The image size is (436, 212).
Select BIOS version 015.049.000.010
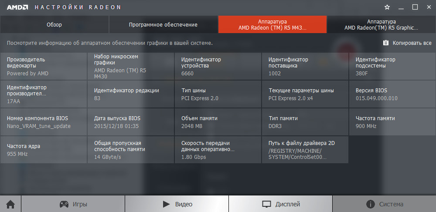tap(377, 98)
